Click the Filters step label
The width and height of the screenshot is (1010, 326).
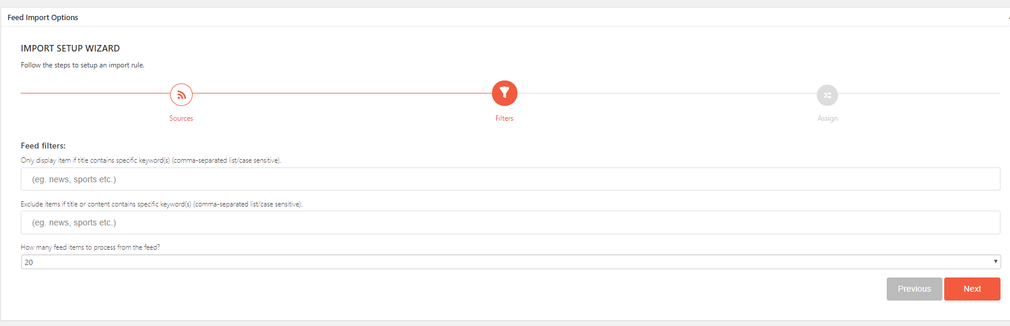pyautogui.click(x=504, y=118)
